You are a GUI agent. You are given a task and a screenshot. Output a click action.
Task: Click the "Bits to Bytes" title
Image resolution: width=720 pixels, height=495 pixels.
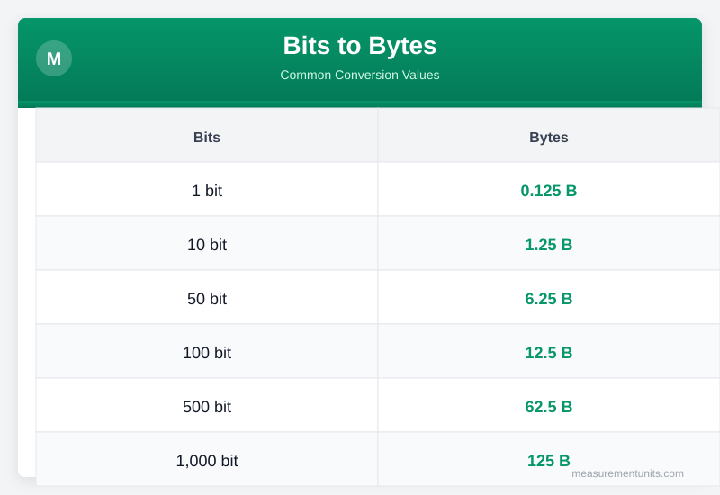[x=359, y=46]
